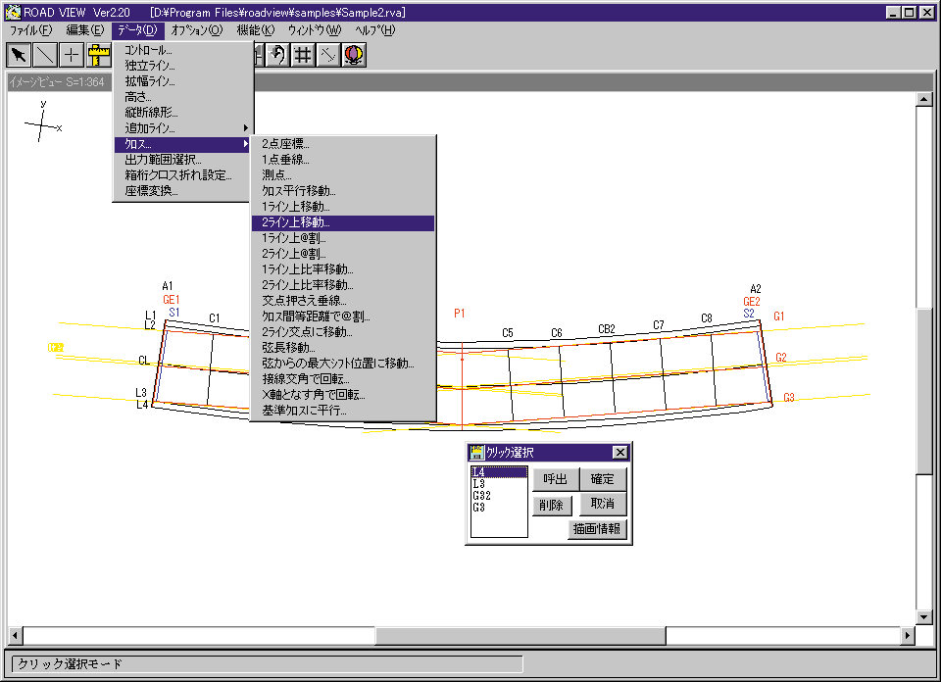941x682 pixels.
Task: Click the 描画情報 button
Action: (x=597, y=528)
